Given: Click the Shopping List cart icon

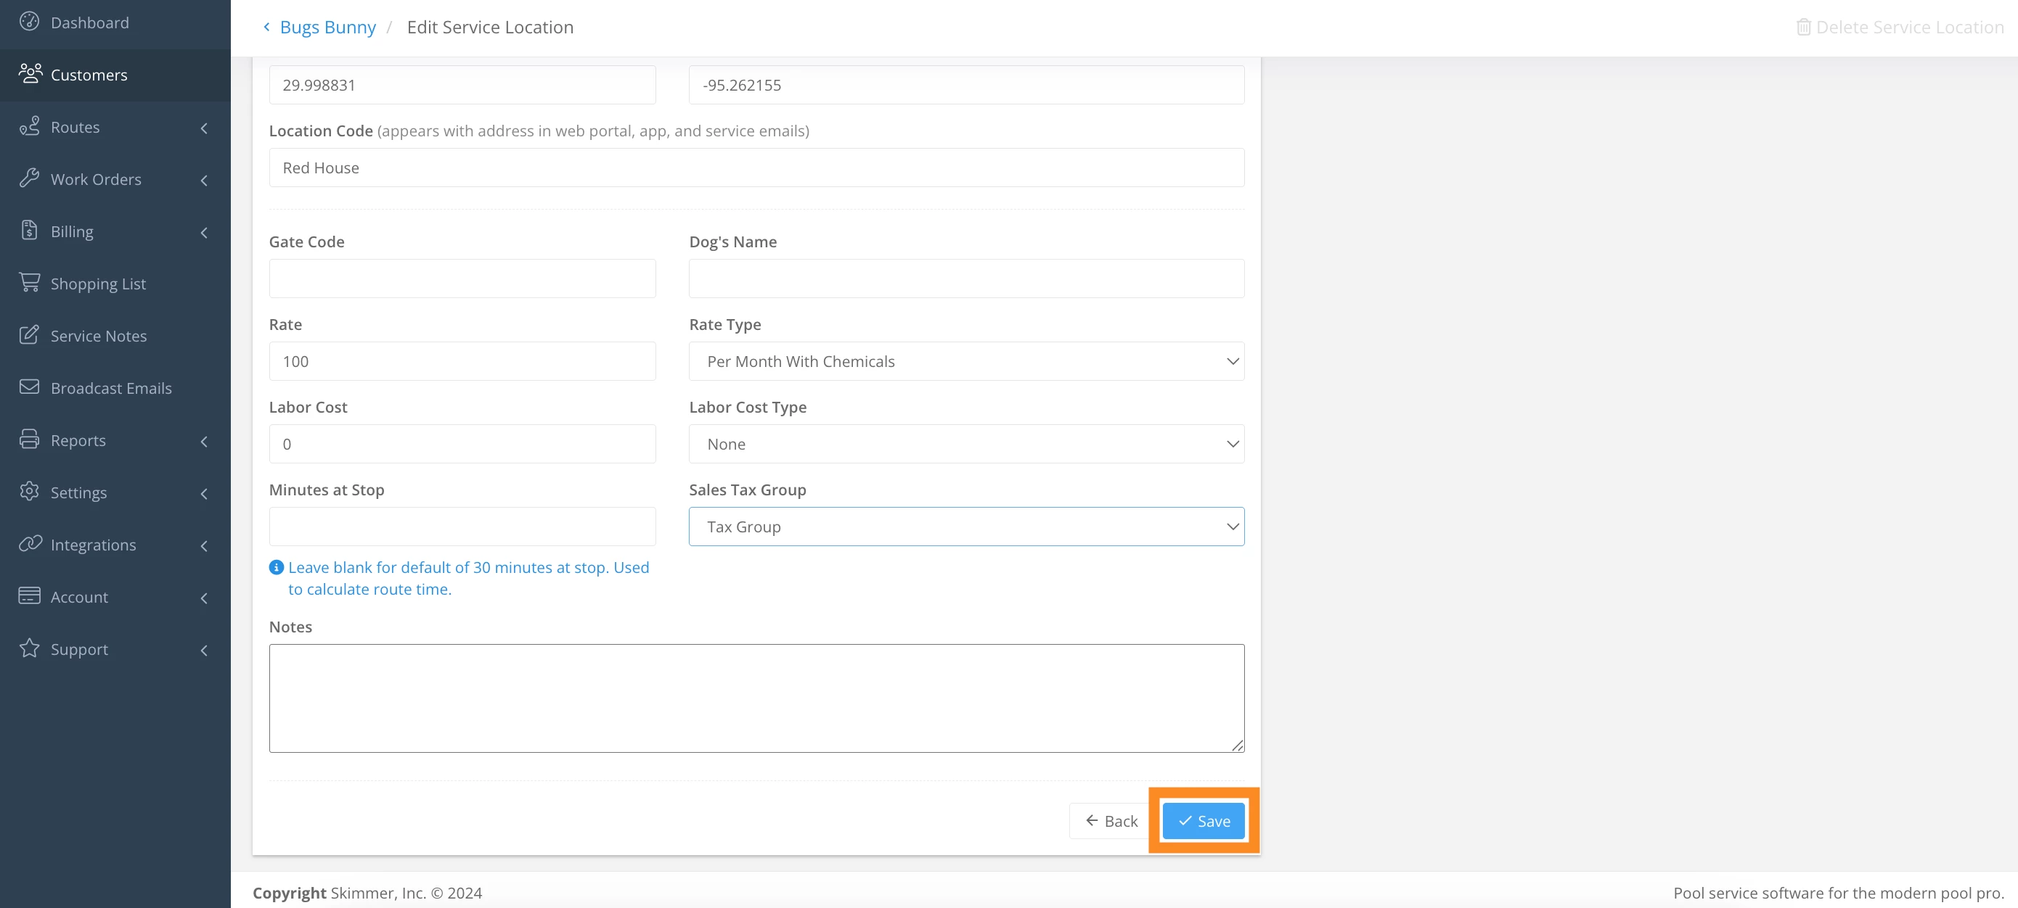Looking at the screenshot, I should [x=29, y=283].
